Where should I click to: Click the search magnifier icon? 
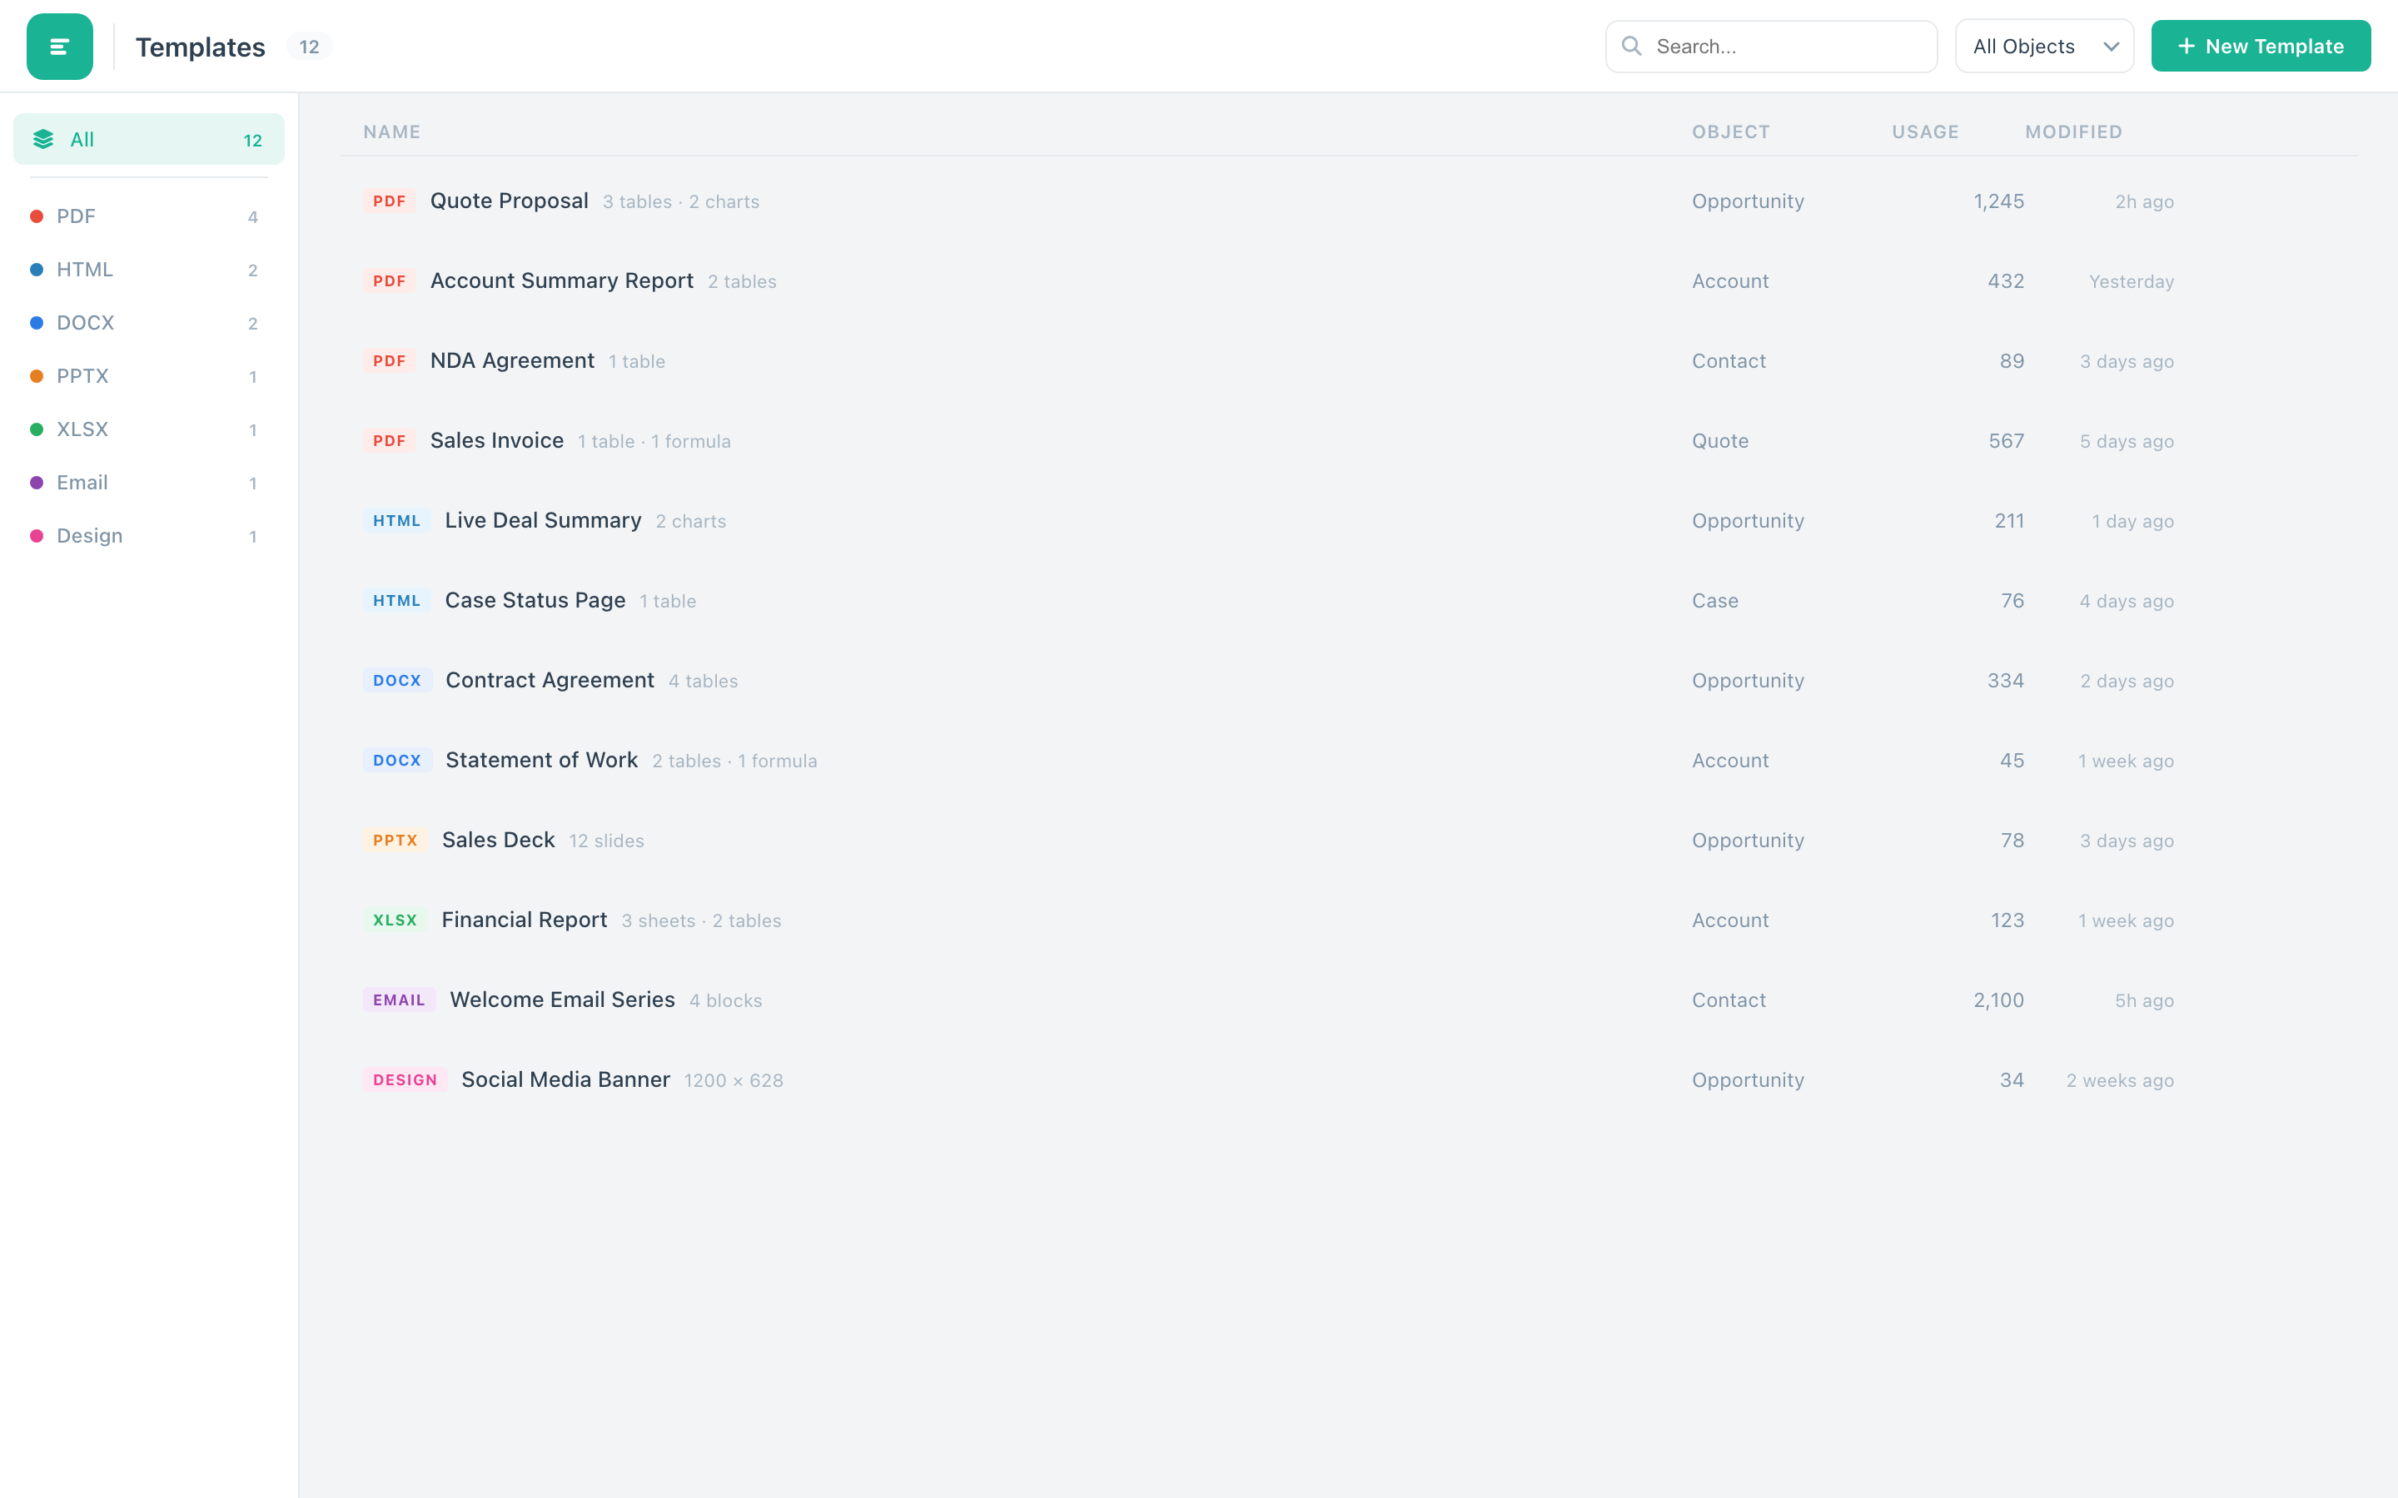(1633, 46)
